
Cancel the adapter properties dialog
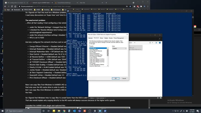tap(124, 79)
